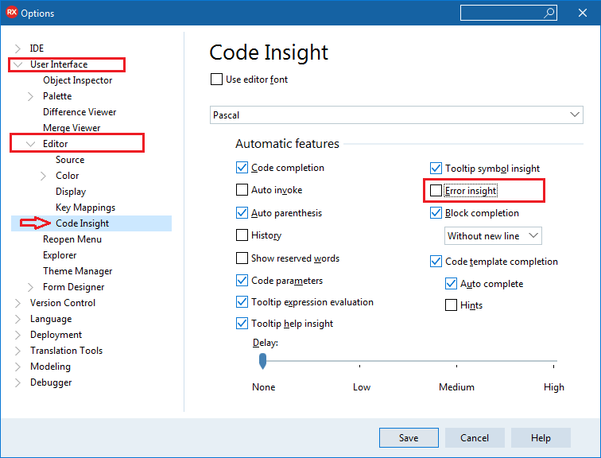Screen dimensions: 601x458
Task: Enable the Use editor font checkbox
Action: coord(216,80)
